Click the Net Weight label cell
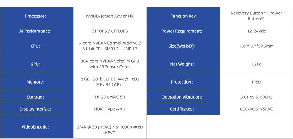 (183, 64)
